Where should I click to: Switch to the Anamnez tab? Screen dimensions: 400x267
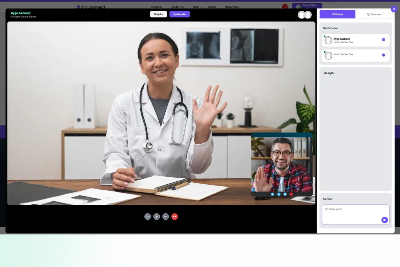coord(374,14)
